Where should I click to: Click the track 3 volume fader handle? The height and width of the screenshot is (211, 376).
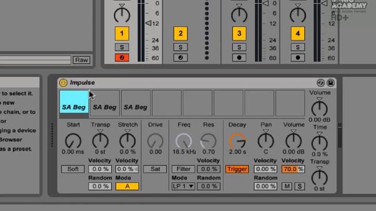click(x=266, y=4)
